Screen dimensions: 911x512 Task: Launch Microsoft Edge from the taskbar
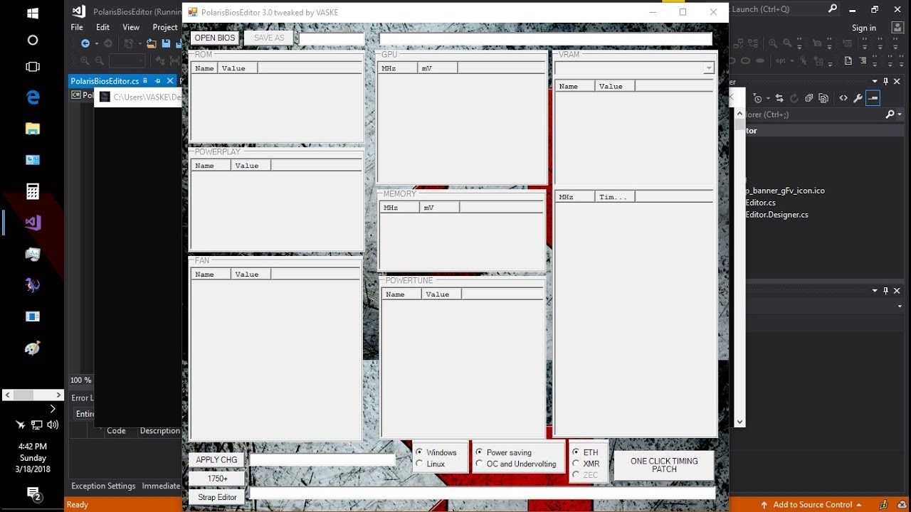[33, 98]
